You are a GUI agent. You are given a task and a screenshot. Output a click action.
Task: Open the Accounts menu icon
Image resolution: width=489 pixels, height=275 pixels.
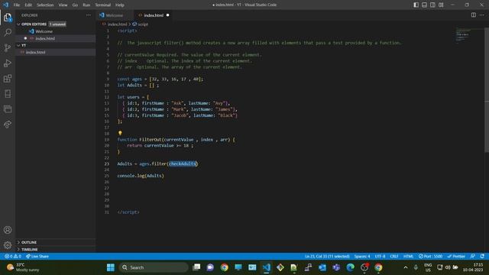click(x=8, y=230)
